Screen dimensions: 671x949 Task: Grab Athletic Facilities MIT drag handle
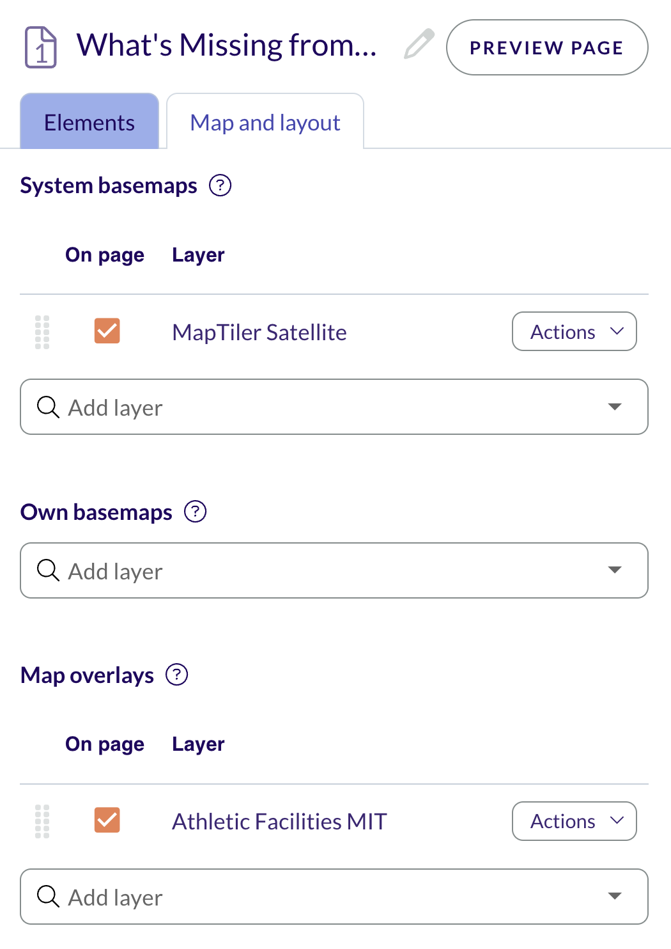42,821
